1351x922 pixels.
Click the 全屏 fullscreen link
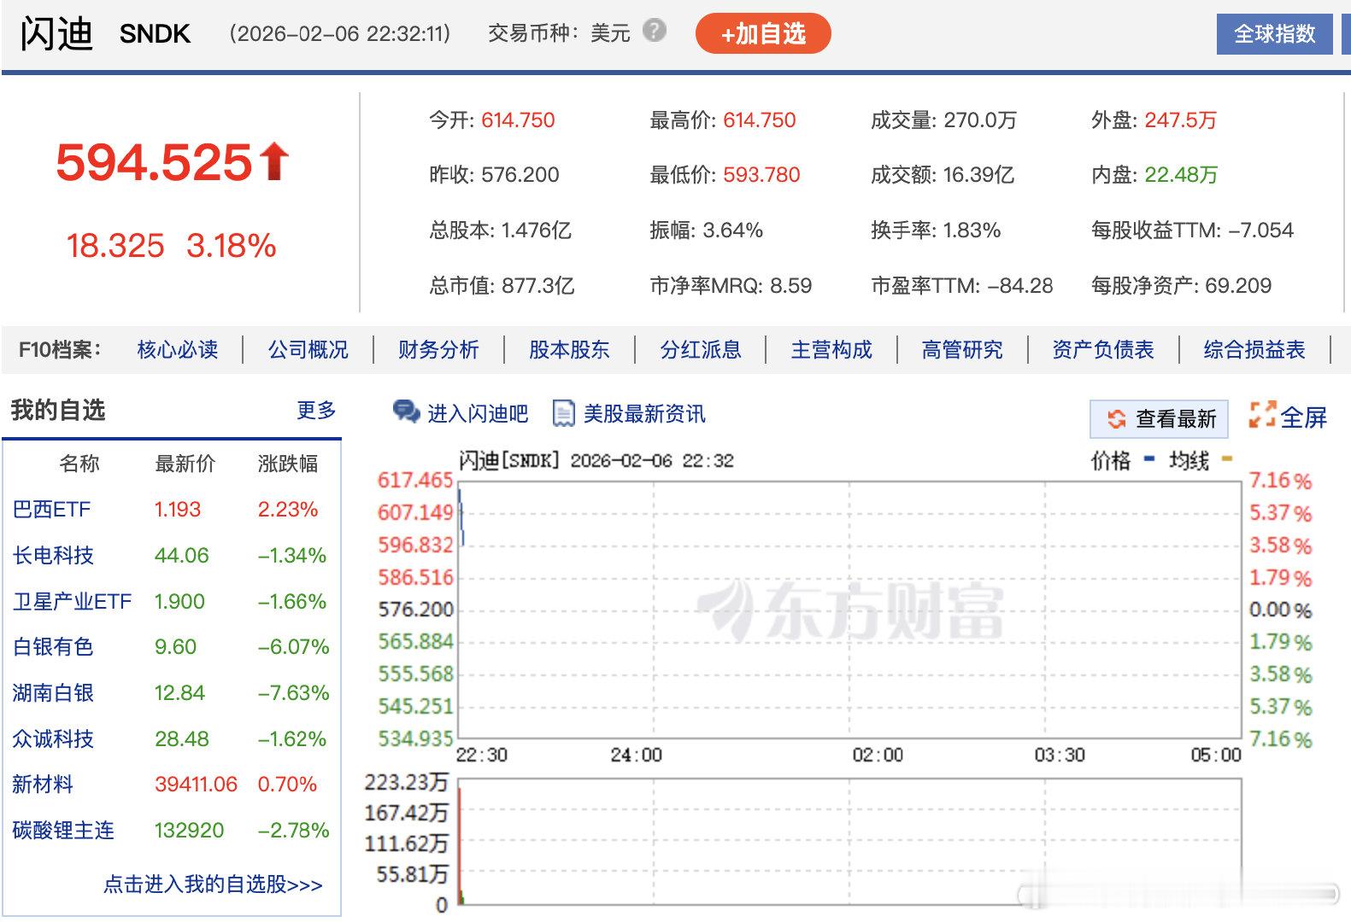[x=1304, y=417]
